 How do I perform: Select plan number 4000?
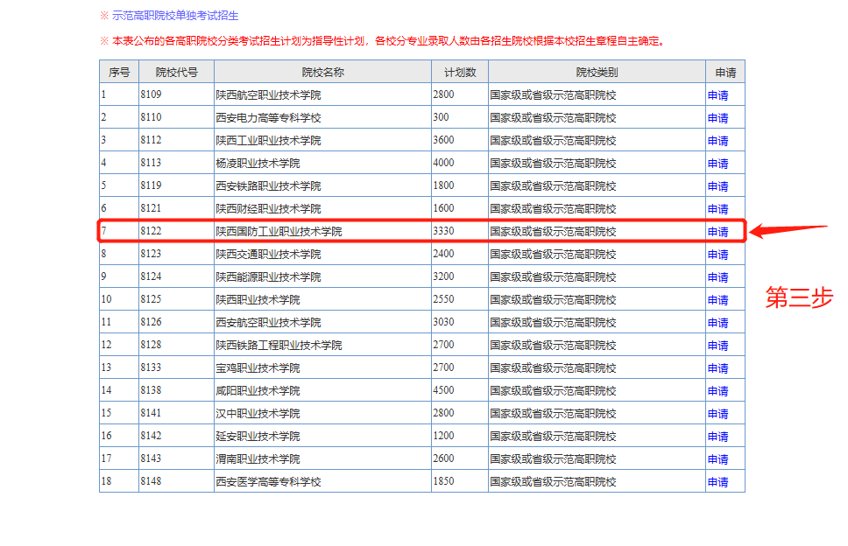(x=443, y=163)
